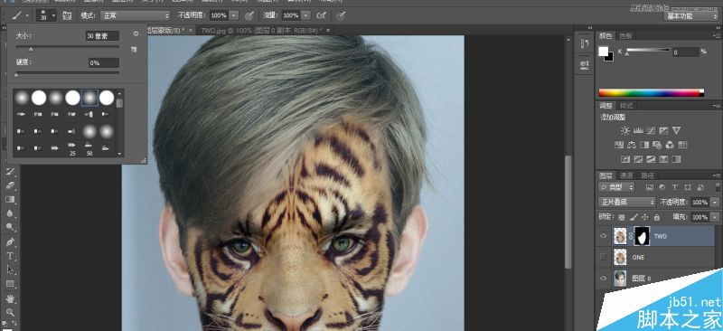Screen dimensions: 723x331
Task: Select the last hard round brush in top row
Action: click(107, 98)
